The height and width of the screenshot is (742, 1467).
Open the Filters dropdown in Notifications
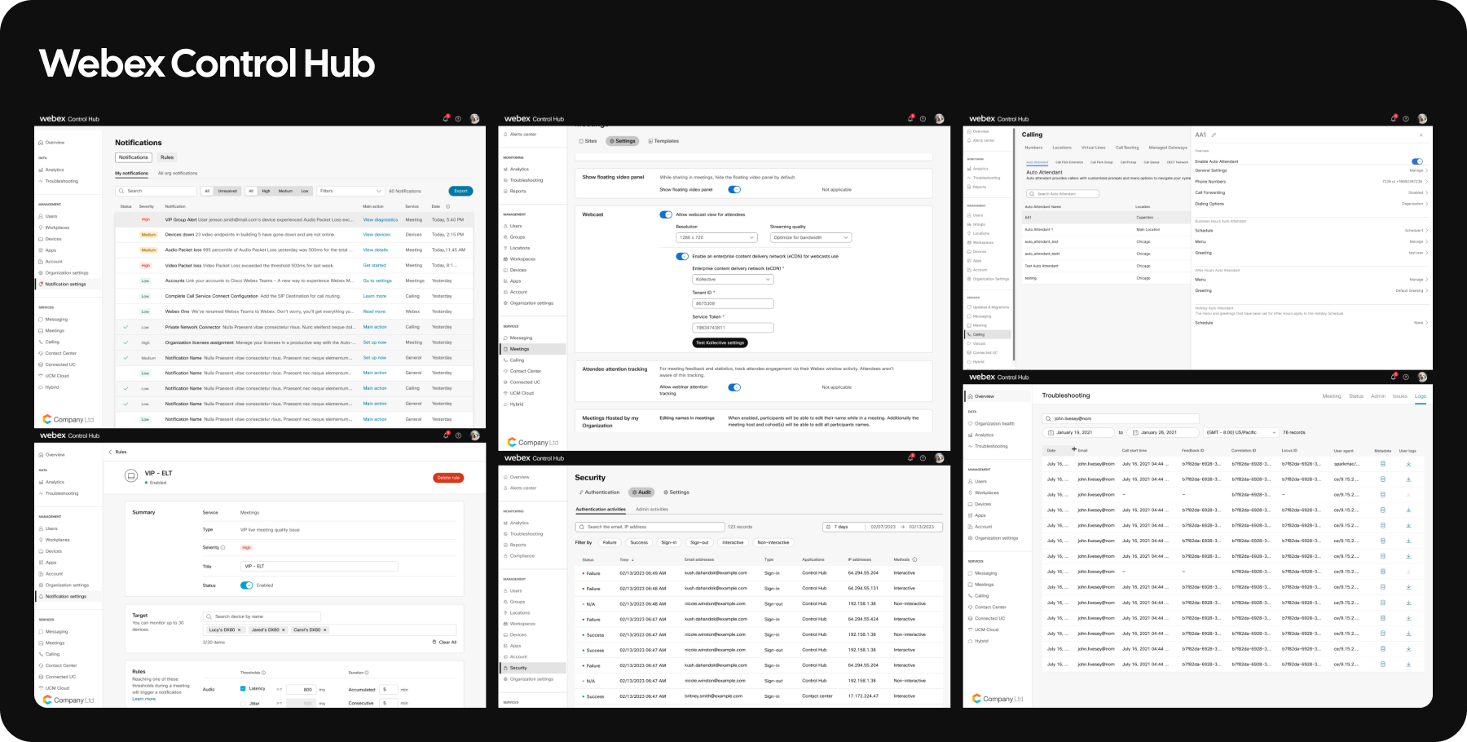[x=350, y=191]
